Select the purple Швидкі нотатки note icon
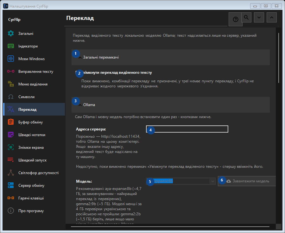 tap(11, 135)
